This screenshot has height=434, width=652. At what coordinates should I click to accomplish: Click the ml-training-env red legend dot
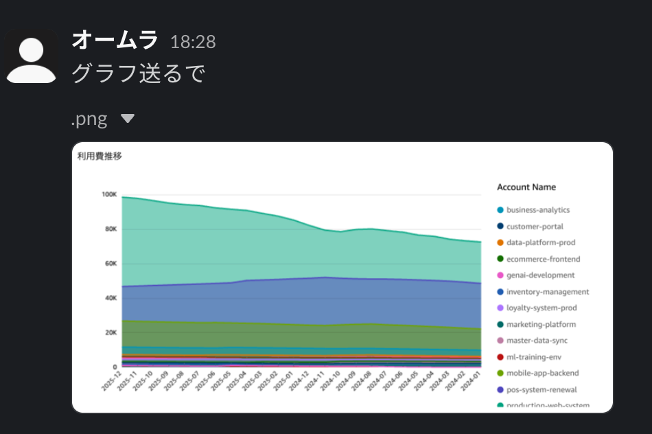pyautogui.click(x=501, y=356)
